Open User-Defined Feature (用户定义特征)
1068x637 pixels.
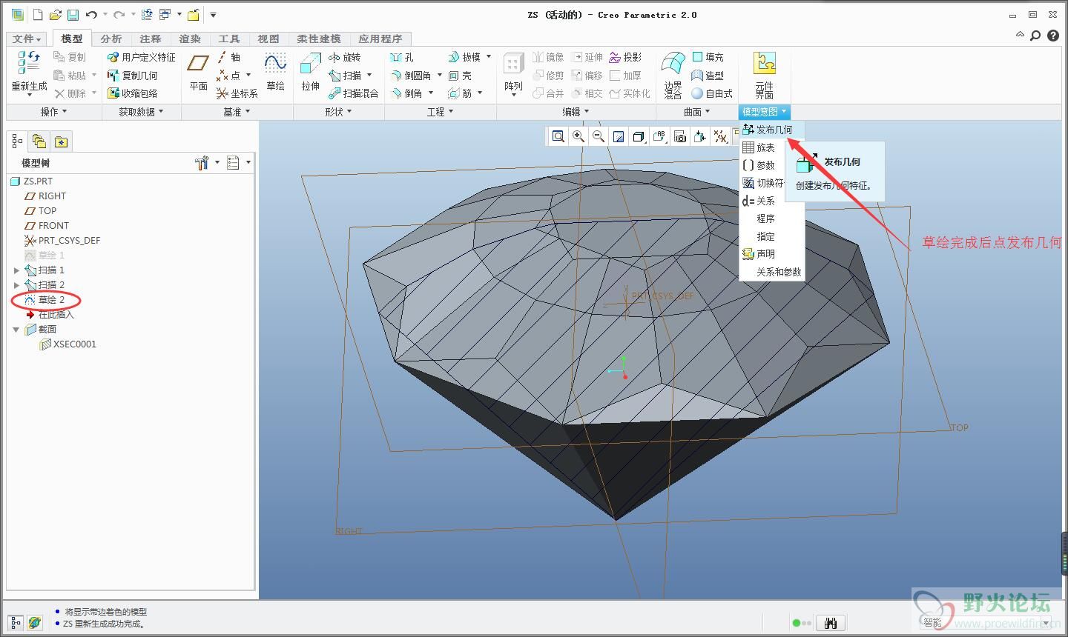coord(142,57)
